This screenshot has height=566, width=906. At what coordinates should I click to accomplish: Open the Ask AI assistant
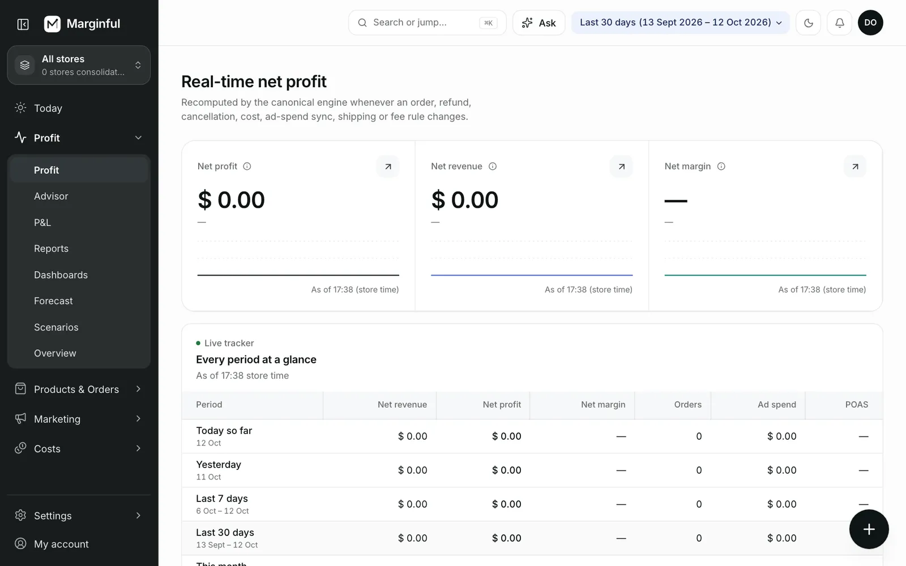[x=539, y=23]
